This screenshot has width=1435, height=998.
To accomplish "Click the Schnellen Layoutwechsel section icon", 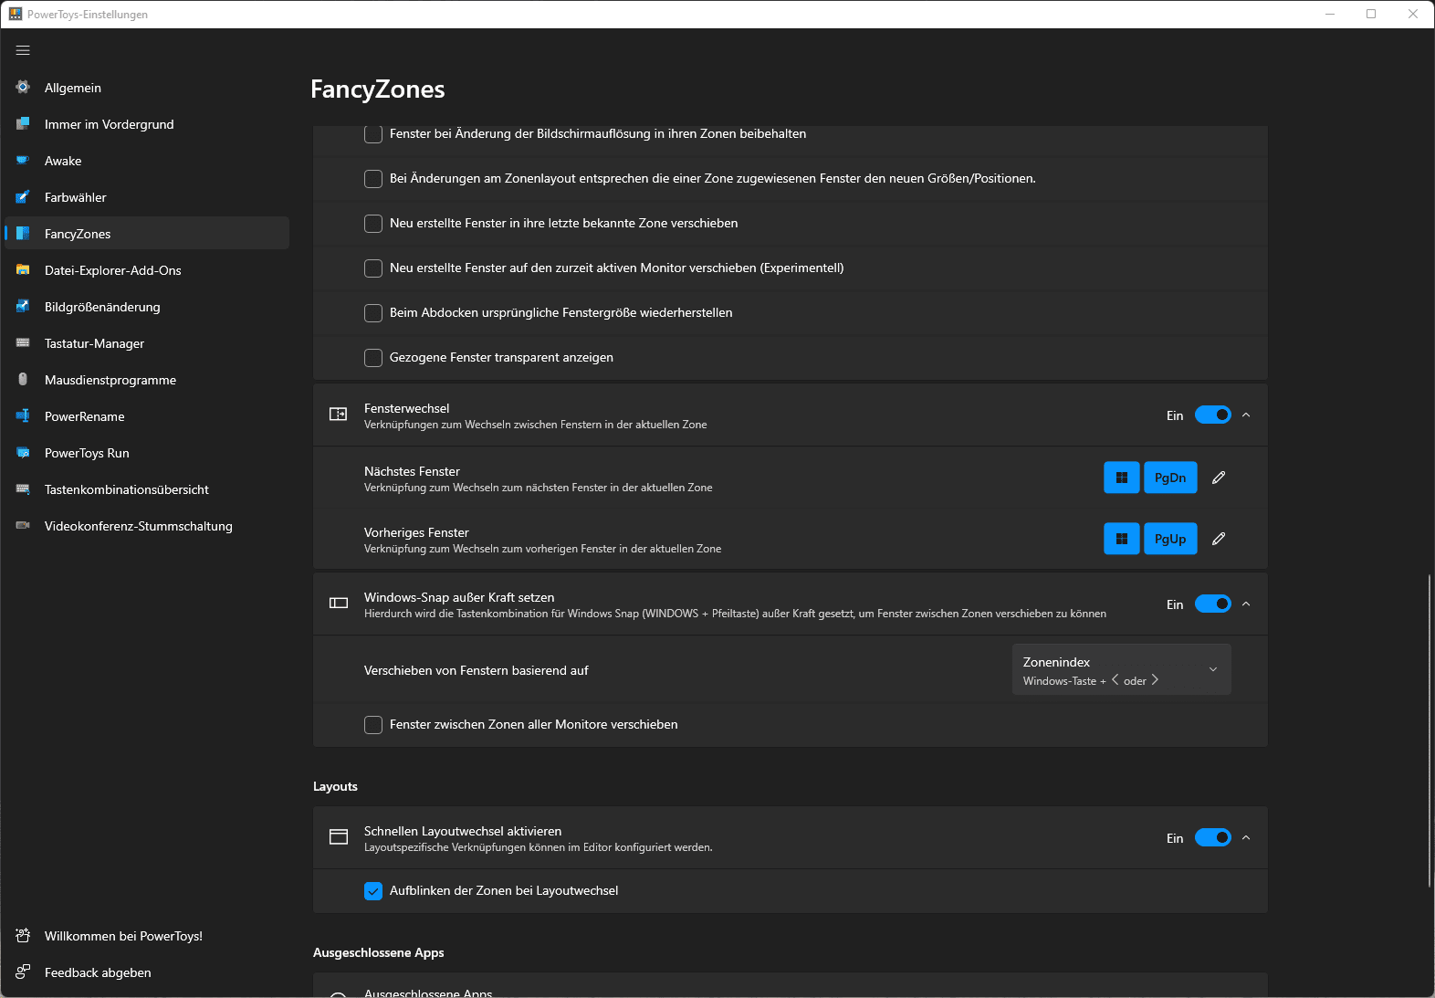I will tap(339, 837).
